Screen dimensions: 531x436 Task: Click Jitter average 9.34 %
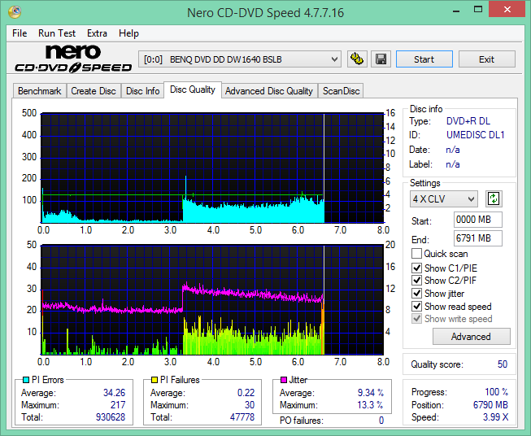click(371, 393)
